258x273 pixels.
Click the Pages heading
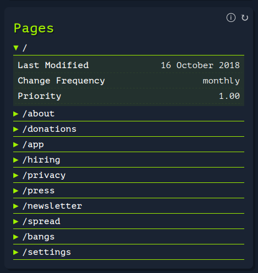34,29
